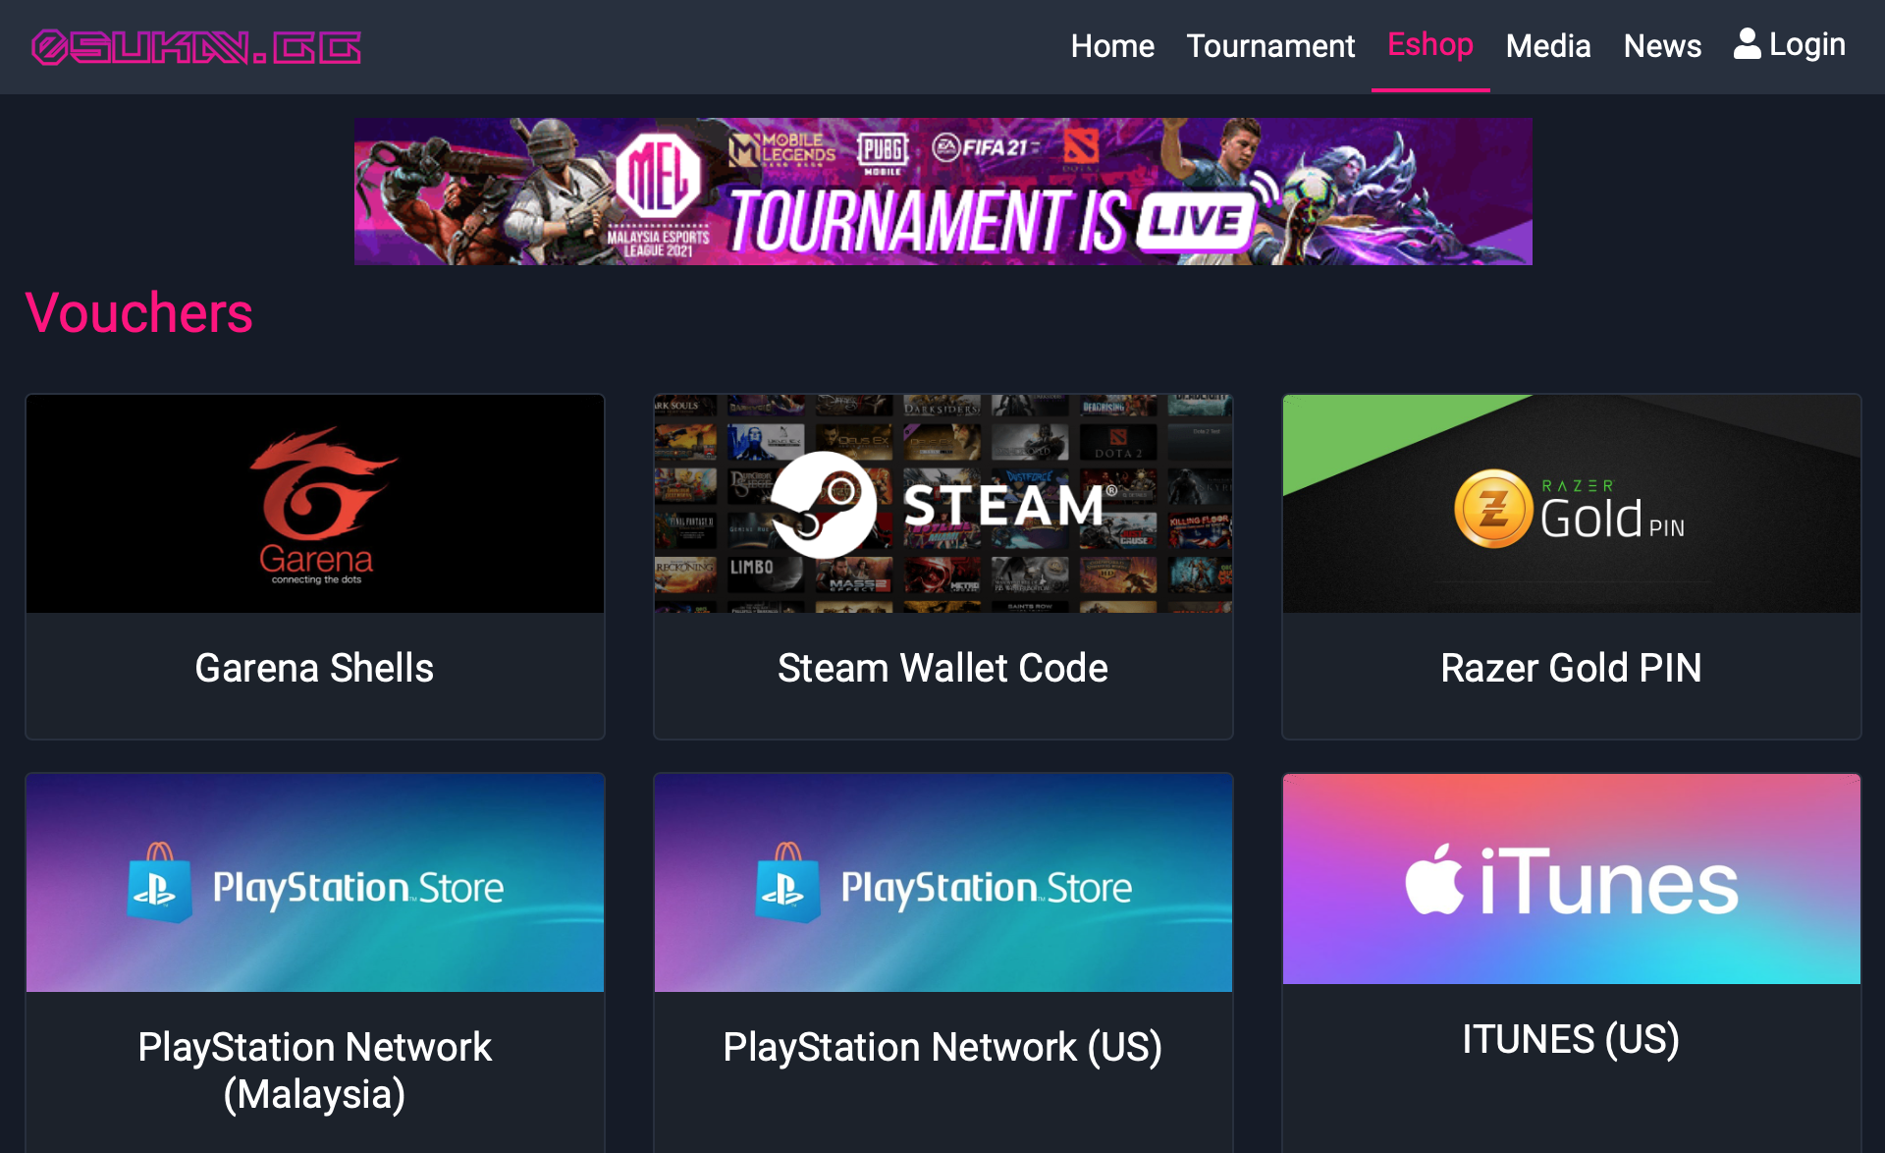The width and height of the screenshot is (1885, 1153).
Task: Click the PlayStation bag icon on Malaysia card
Action: [159, 883]
